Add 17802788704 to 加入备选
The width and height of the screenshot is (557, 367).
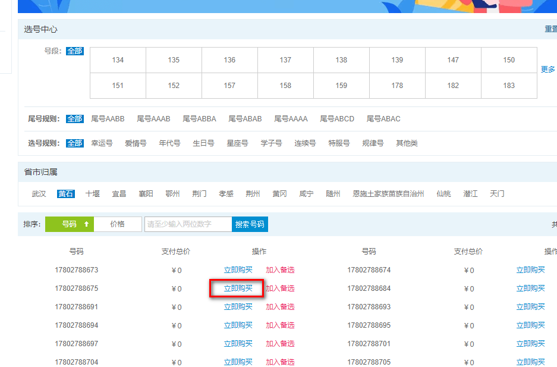[280, 362]
